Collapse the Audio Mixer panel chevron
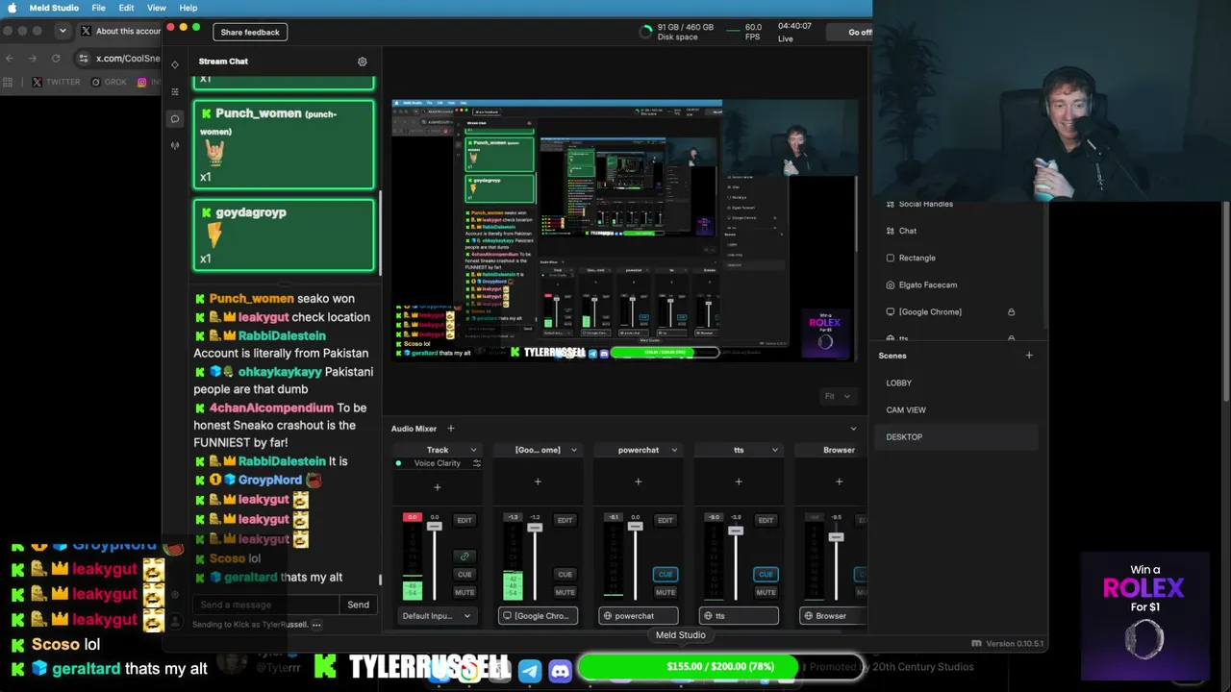This screenshot has width=1231, height=692. click(x=853, y=429)
